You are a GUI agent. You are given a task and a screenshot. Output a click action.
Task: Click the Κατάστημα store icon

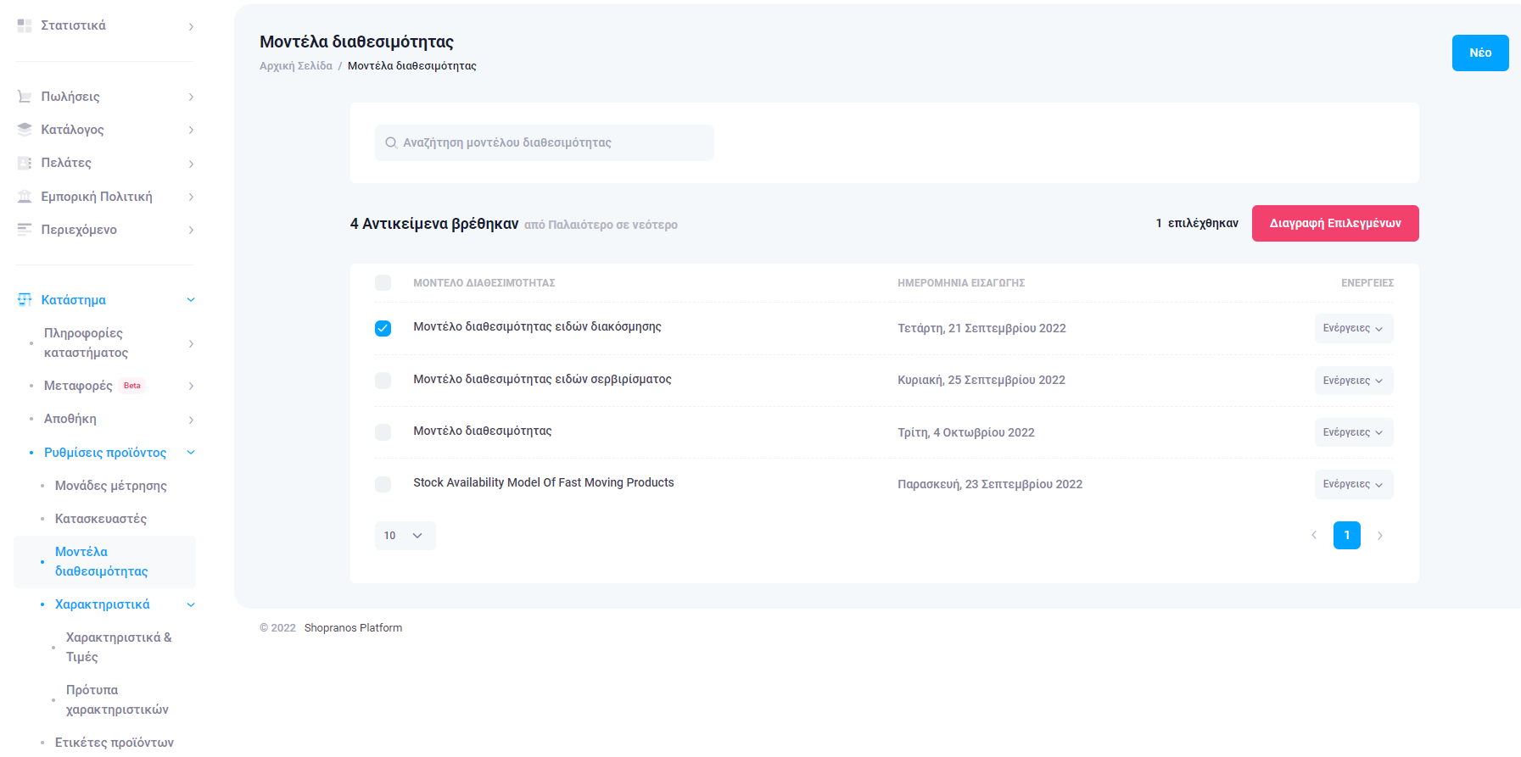(x=25, y=300)
